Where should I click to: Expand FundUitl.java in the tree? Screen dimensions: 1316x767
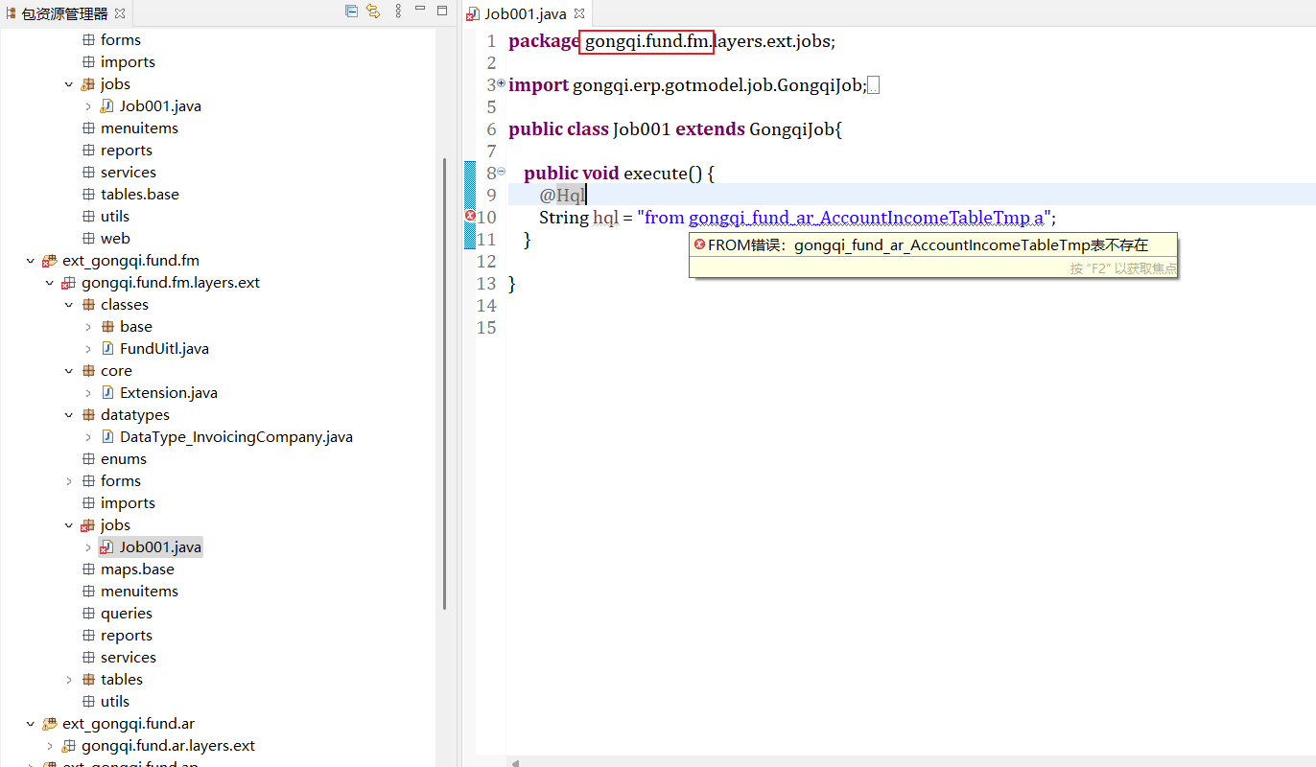88,349
